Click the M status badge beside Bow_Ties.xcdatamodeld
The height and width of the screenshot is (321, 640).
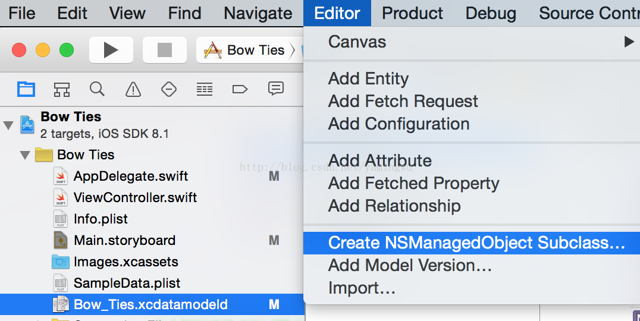pos(274,305)
